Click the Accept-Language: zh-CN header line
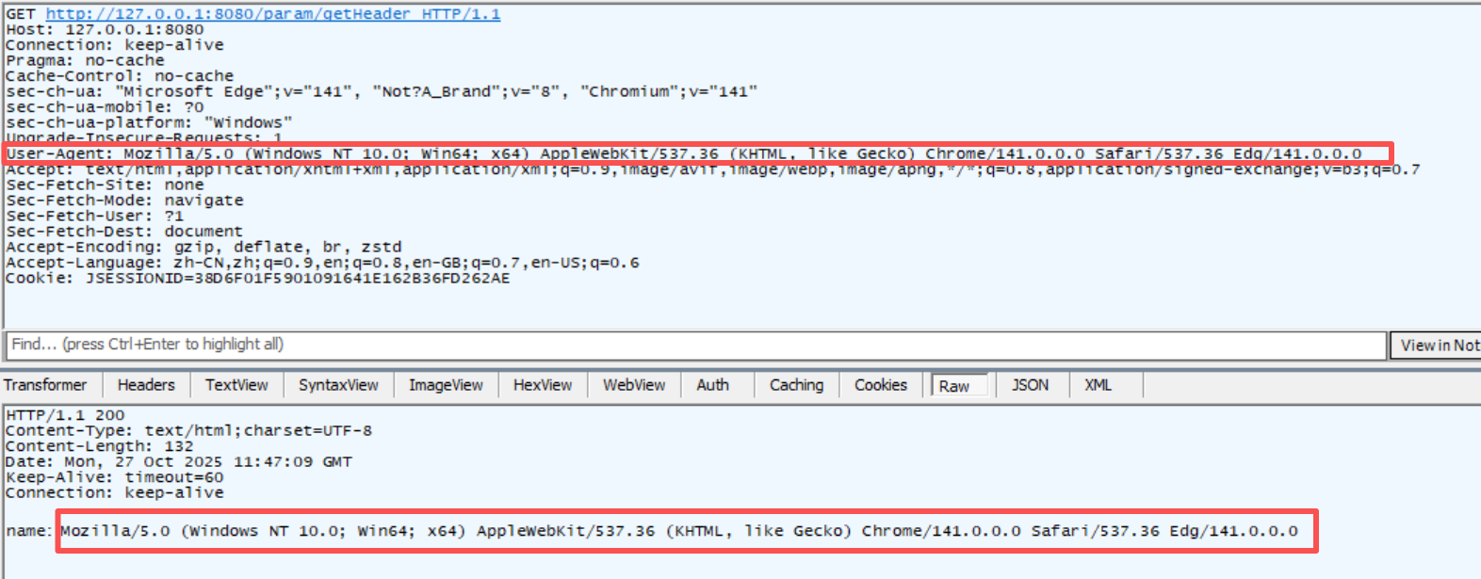Viewport: 1481px width, 579px height. pyautogui.click(x=322, y=263)
